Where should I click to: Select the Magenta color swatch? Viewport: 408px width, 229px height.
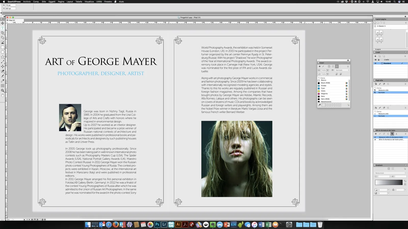(x=324, y=94)
